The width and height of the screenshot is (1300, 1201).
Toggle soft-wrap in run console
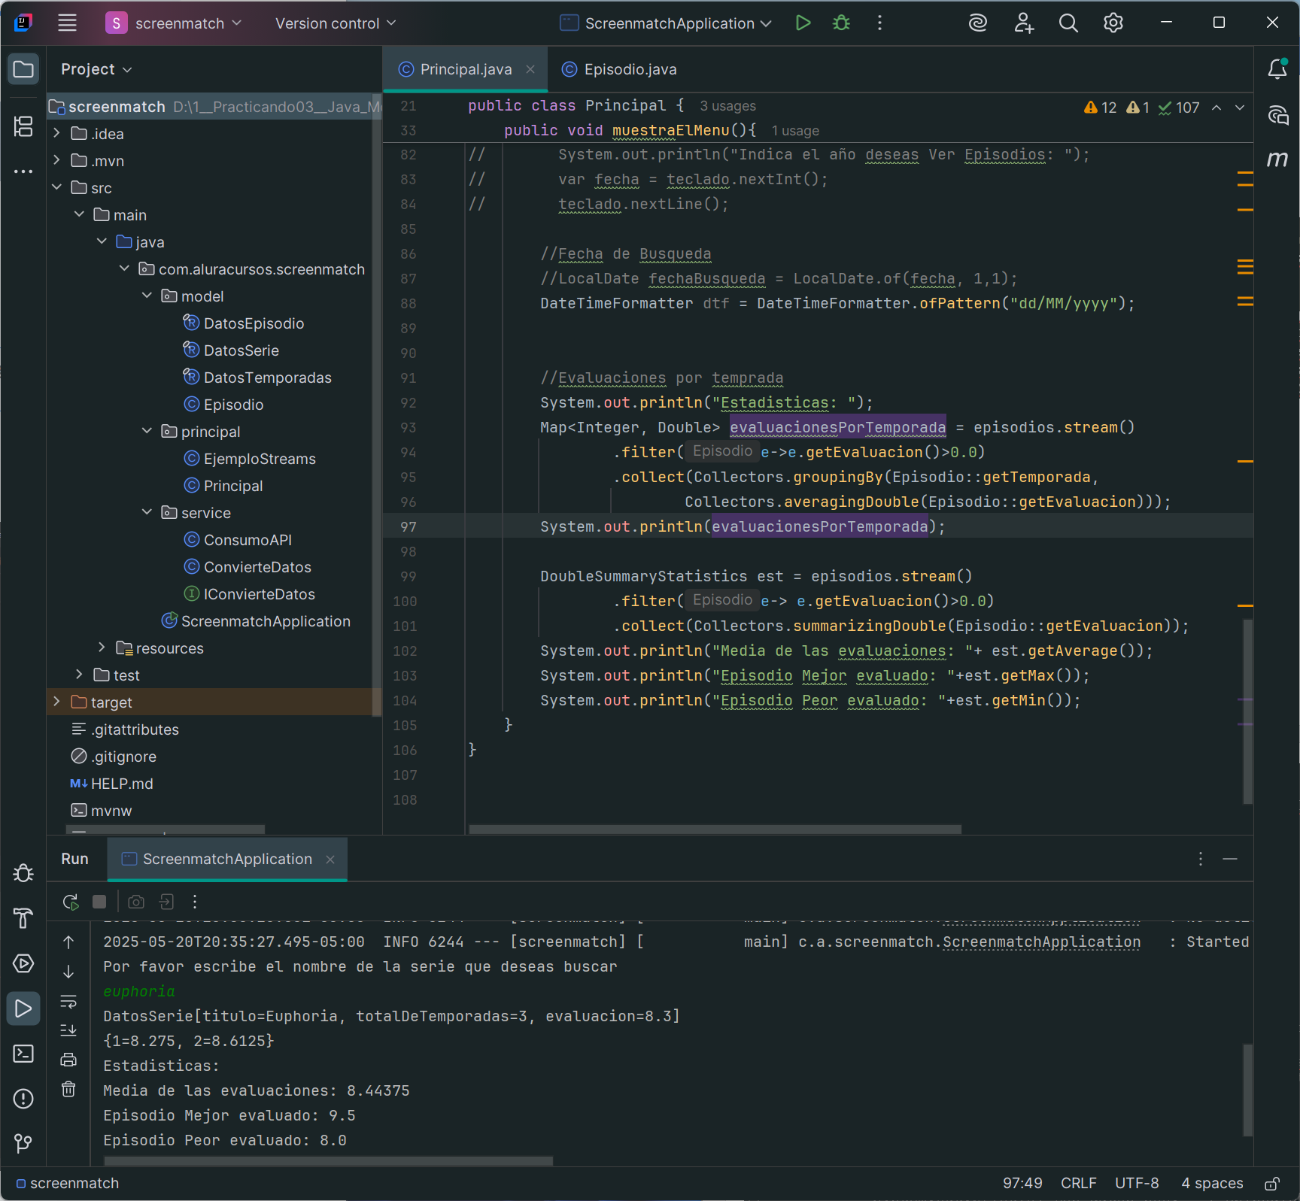[x=68, y=1001]
